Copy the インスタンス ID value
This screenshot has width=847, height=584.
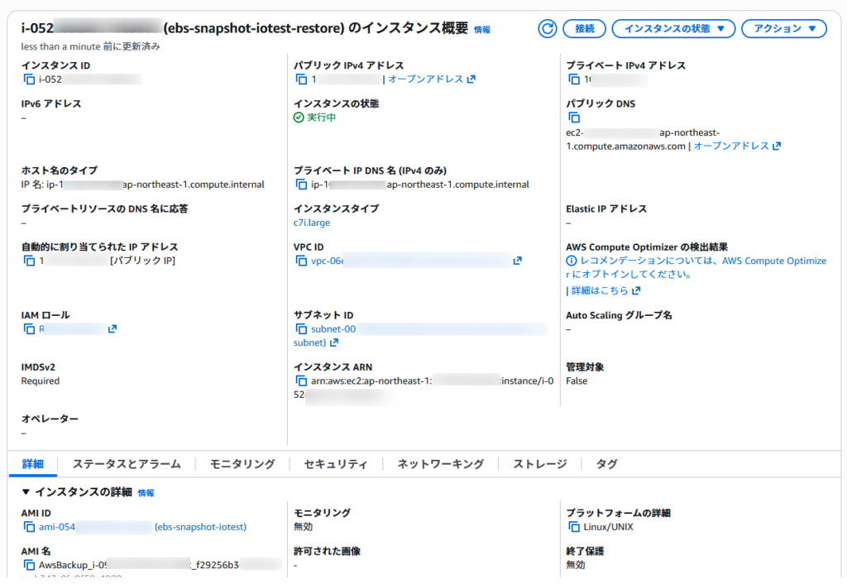[x=29, y=79]
